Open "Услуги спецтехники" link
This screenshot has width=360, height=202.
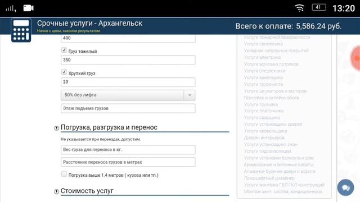tap(264, 71)
